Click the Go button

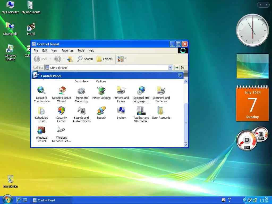pos(180,67)
